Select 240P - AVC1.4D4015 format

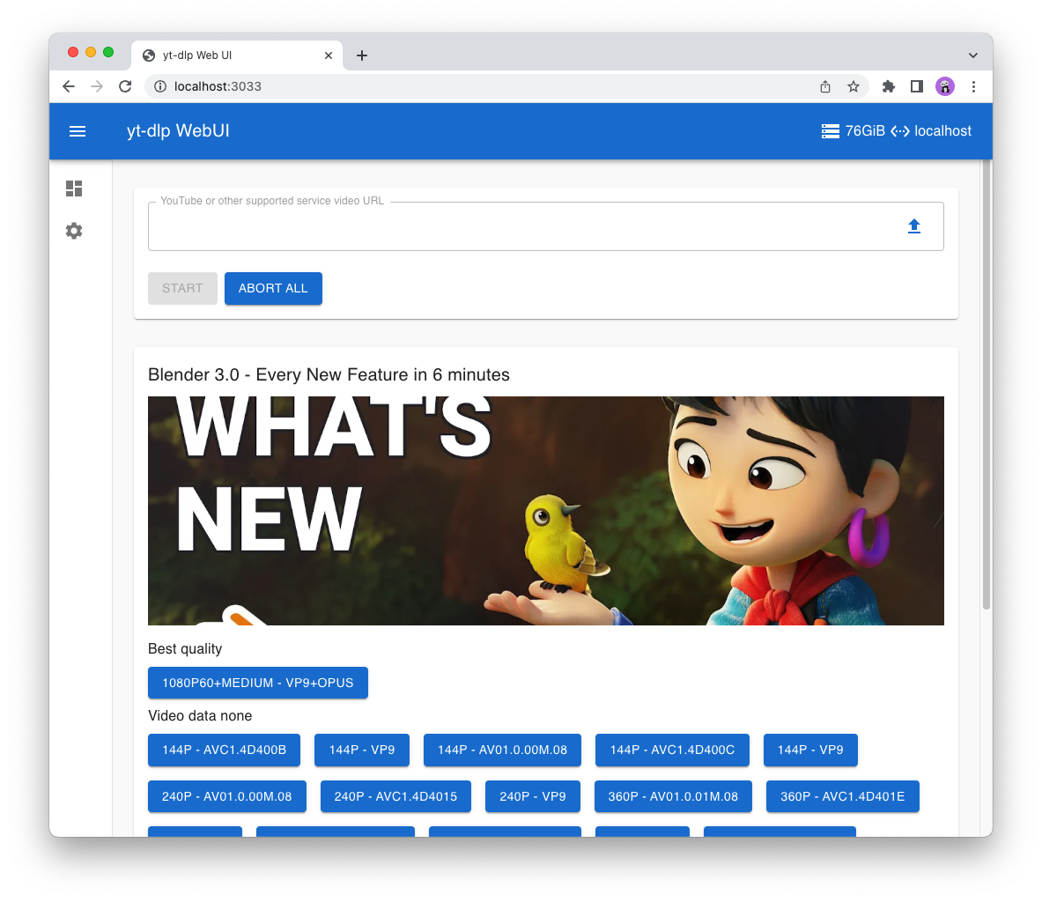coord(395,796)
